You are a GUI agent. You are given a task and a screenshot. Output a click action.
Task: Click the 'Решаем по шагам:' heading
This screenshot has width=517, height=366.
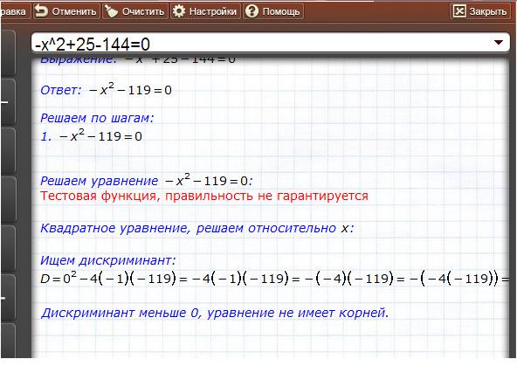coord(97,118)
